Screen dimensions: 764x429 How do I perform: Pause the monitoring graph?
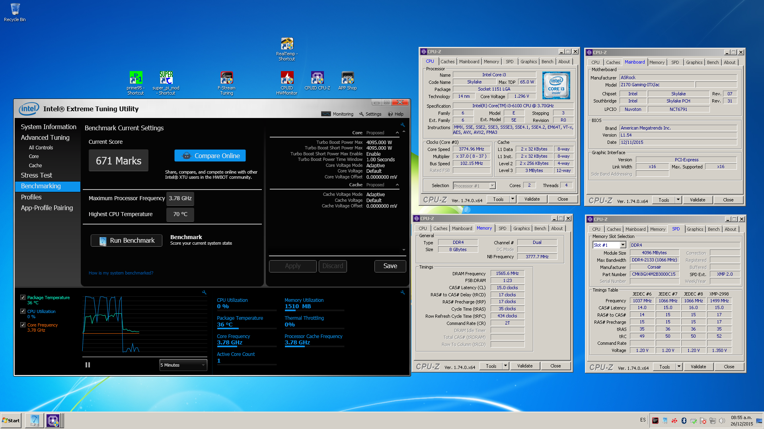(x=88, y=365)
